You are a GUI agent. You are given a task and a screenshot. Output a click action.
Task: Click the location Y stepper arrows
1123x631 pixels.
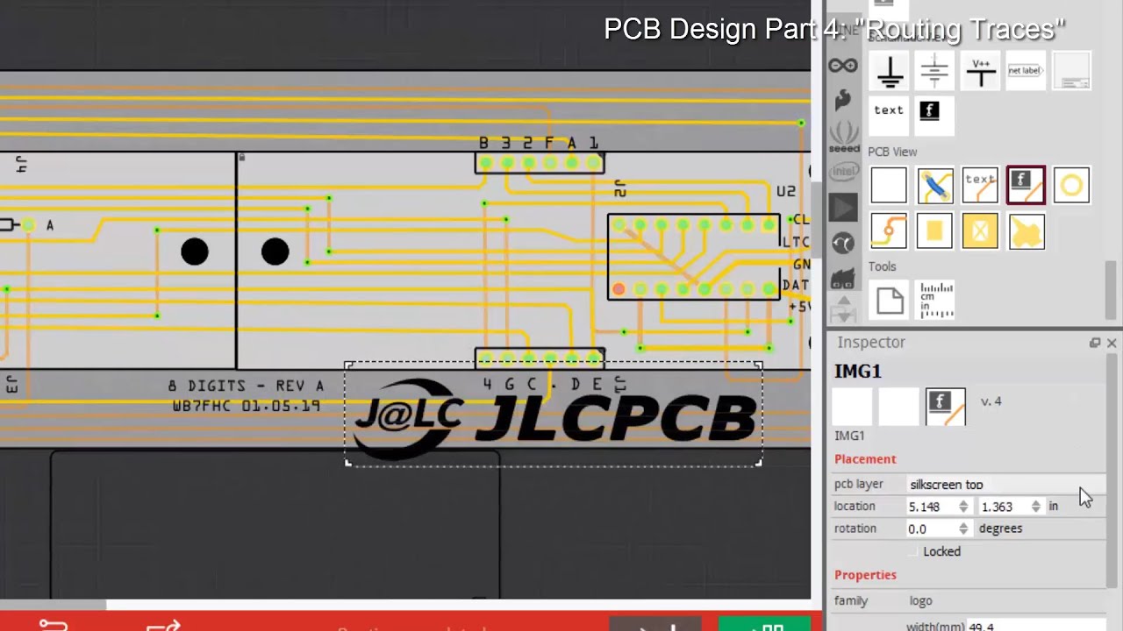pyautogui.click(x=1036, y=507)
